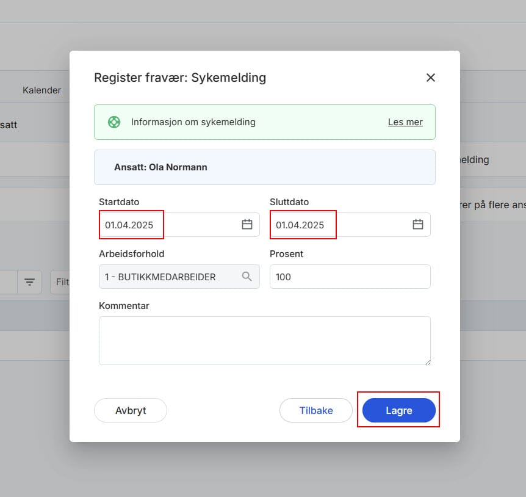Click the search icon in Arbeidsforhold field

click(247, 276)
